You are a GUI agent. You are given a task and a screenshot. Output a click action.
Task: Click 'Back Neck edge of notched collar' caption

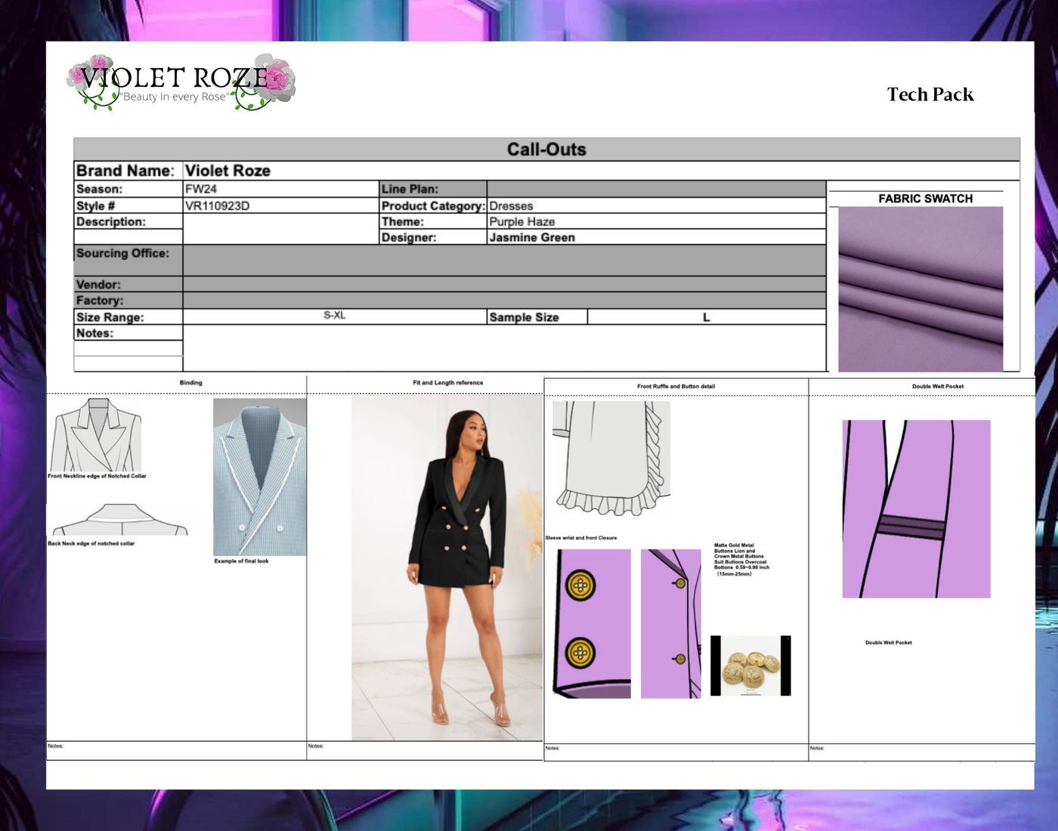click(x=91, y=543)
